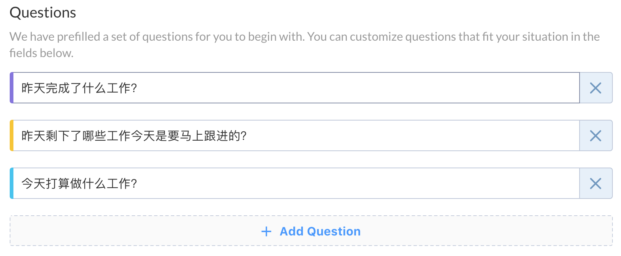Click the purple color bar of first question
The width and height of the screenshot is (621, 256).
tap(12, 88)
